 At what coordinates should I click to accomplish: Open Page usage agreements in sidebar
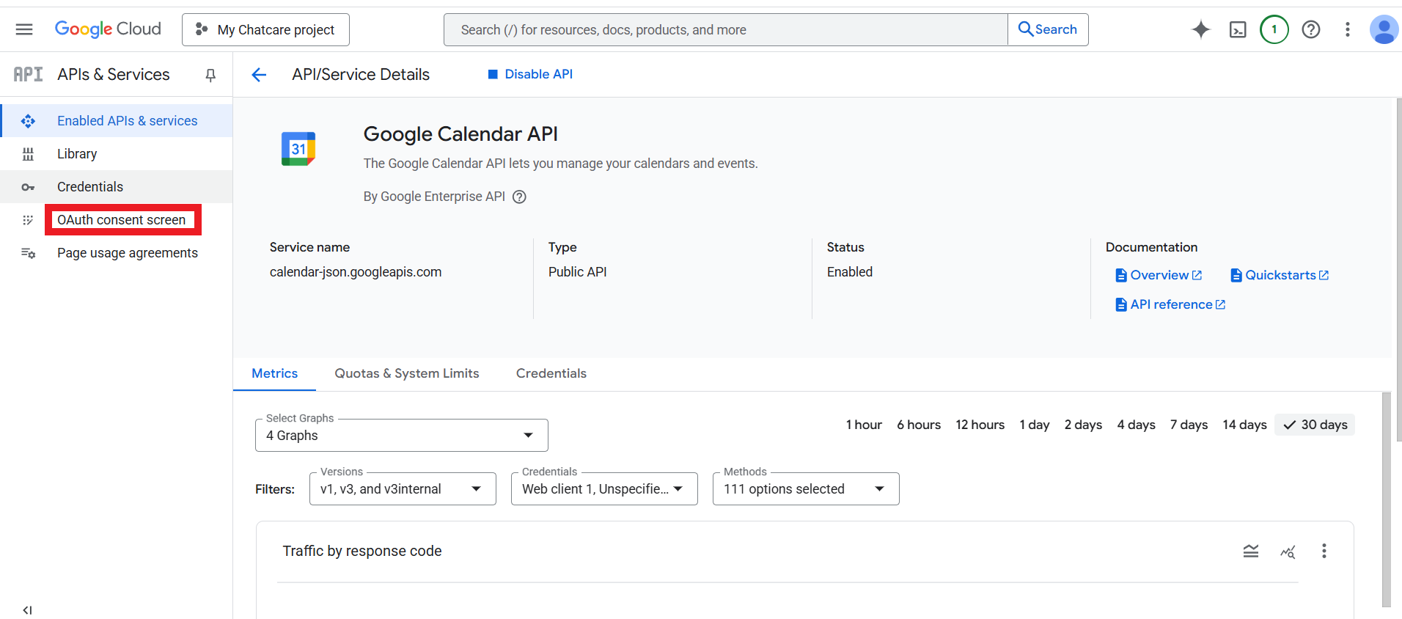click(x=117, y=253)
